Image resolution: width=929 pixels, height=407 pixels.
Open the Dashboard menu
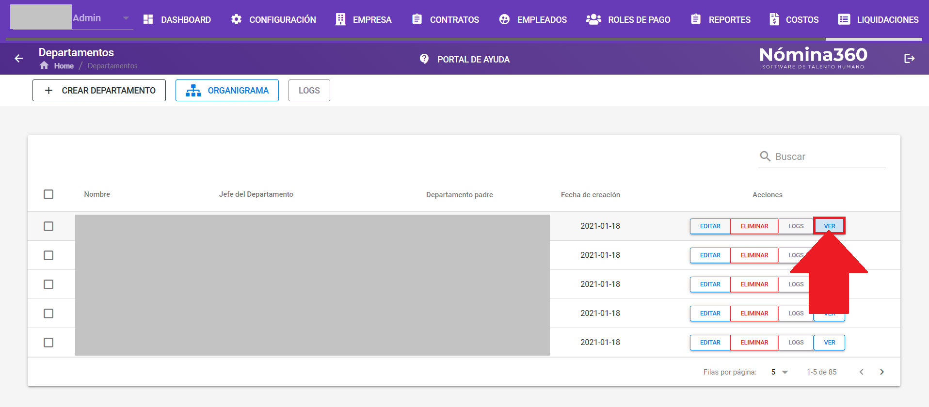[x=177, y=19]
